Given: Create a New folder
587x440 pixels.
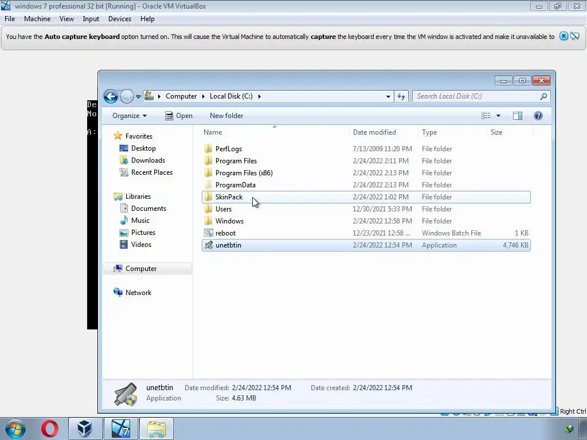Looking at the screenshot, I should point(226,116).
